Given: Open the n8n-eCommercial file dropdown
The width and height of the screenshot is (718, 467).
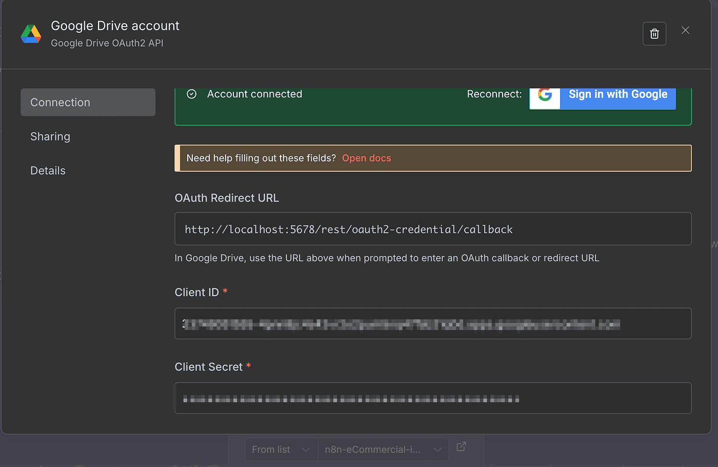Looking at the screenshot, I should [383, 450].
